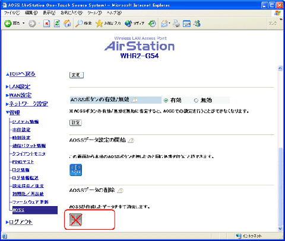This screenshot has height=241, width=285.
Task: Select highlighted AOSS sidebar item
Action: (35, 210)
